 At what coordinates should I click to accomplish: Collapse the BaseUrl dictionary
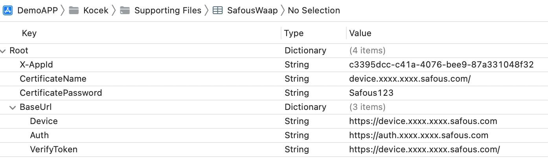click(x=13, y=107)
